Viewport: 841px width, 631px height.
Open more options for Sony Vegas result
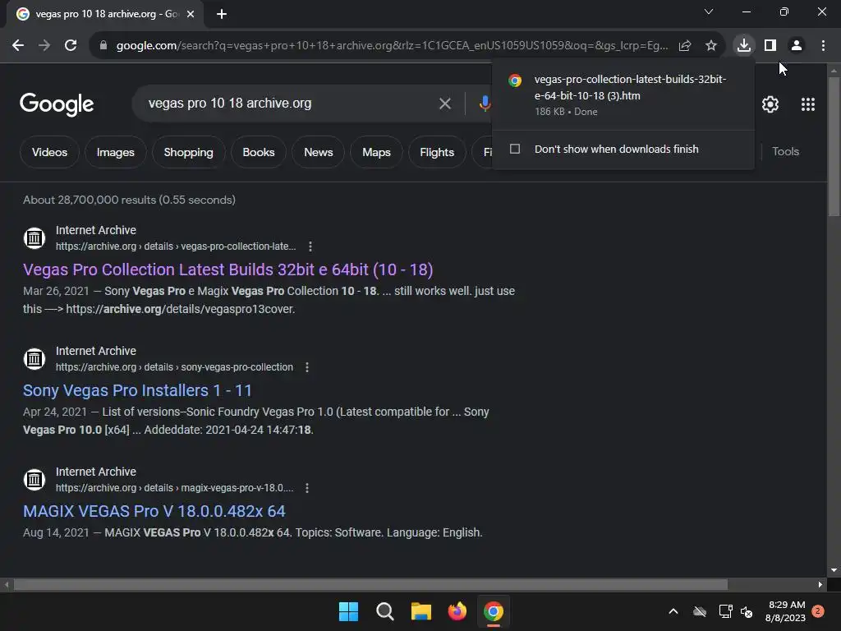pyautogui.click(x=307, y=367)
